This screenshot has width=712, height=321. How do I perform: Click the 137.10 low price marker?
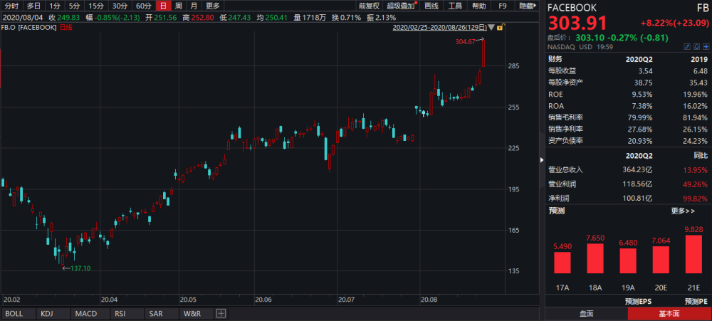pos(80,268)
